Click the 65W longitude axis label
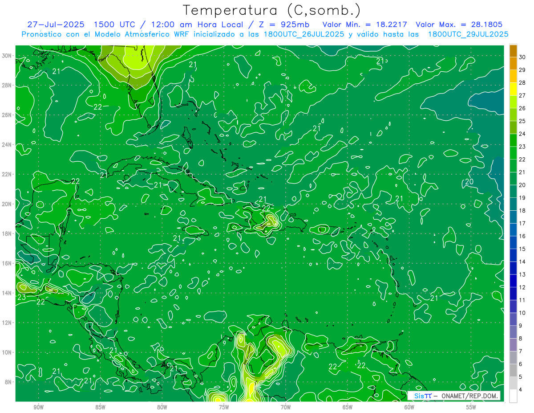This screenshot has width=534, height=413. click(348, 407)
